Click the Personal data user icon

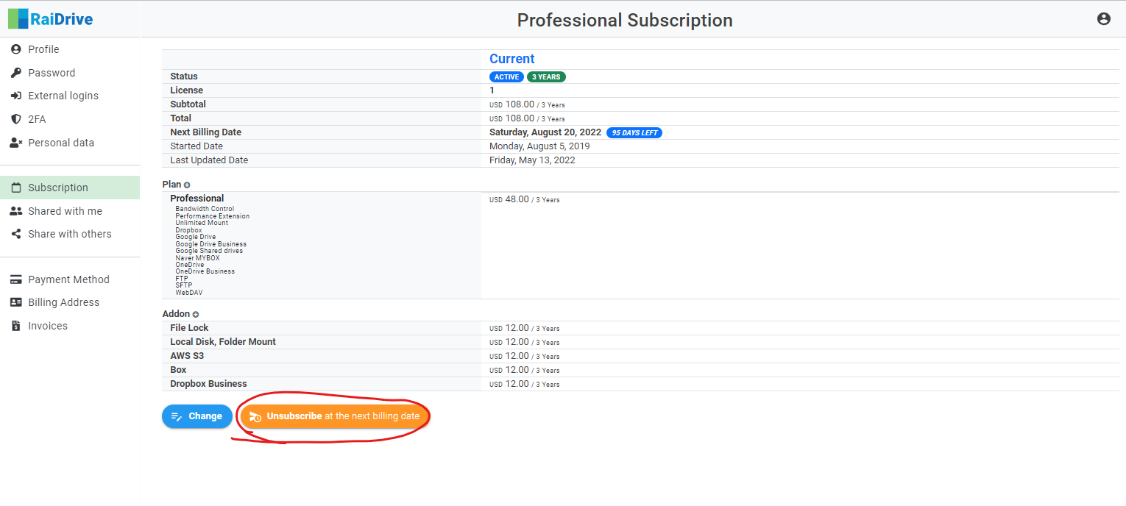[x=16, y=143]
